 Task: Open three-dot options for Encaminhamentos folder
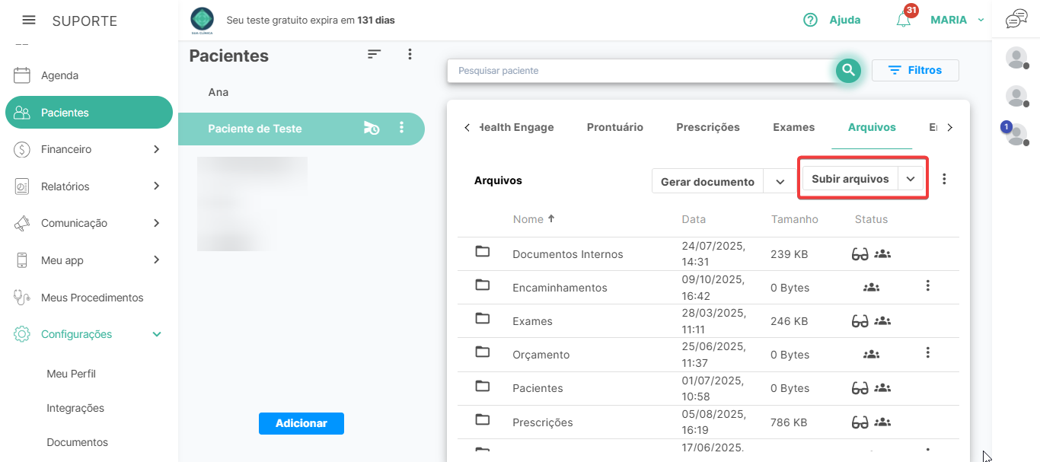[927, 285]
